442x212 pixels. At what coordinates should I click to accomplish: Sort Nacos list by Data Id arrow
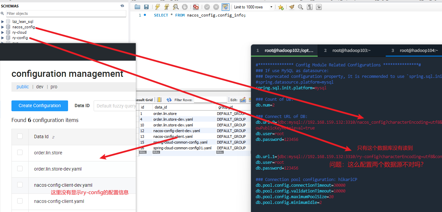pos(53,137)
